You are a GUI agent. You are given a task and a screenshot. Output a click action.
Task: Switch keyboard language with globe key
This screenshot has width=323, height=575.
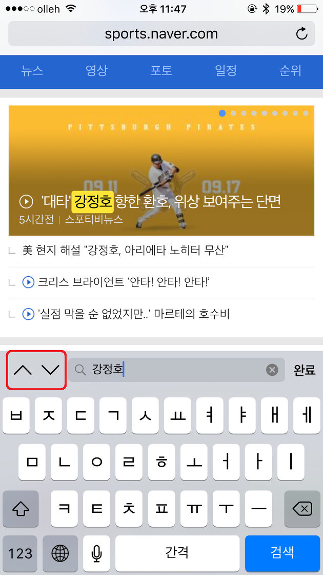[x=60, y=553]
